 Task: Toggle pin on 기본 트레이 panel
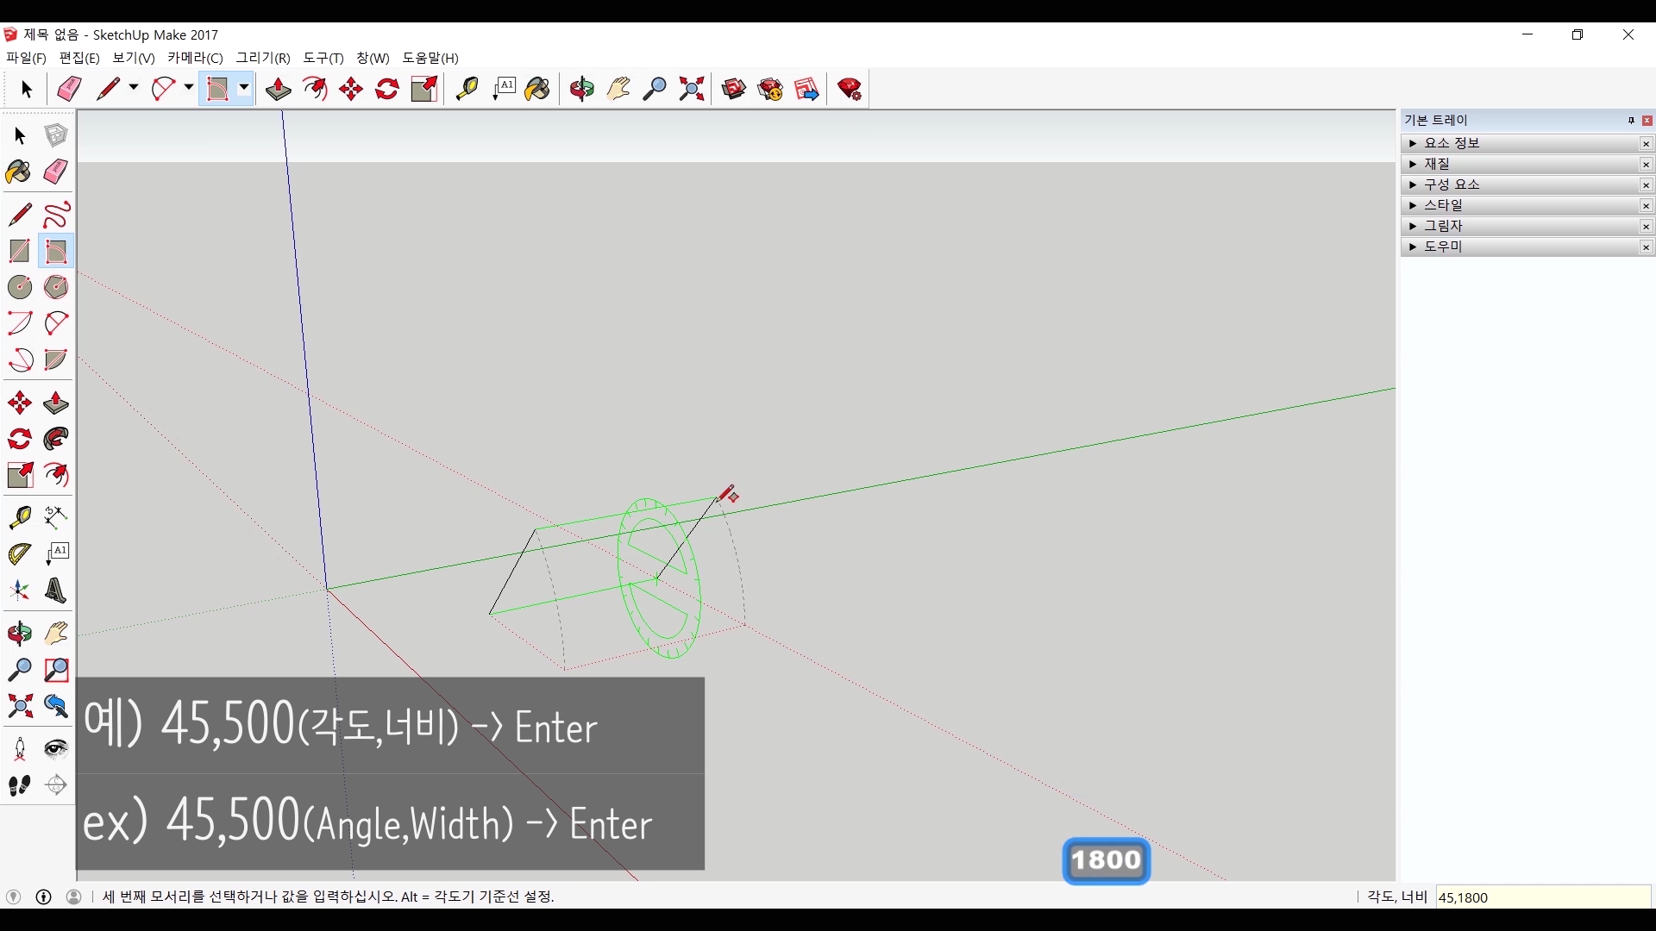(x=1631, y=121)
